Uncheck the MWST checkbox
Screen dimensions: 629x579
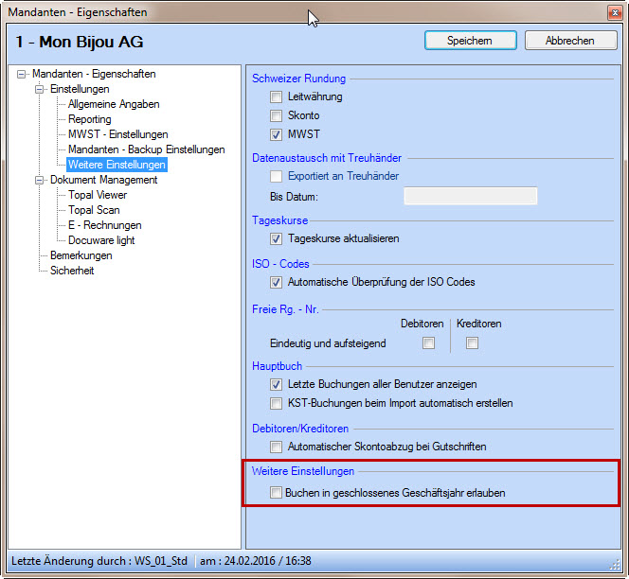point(276,134)
